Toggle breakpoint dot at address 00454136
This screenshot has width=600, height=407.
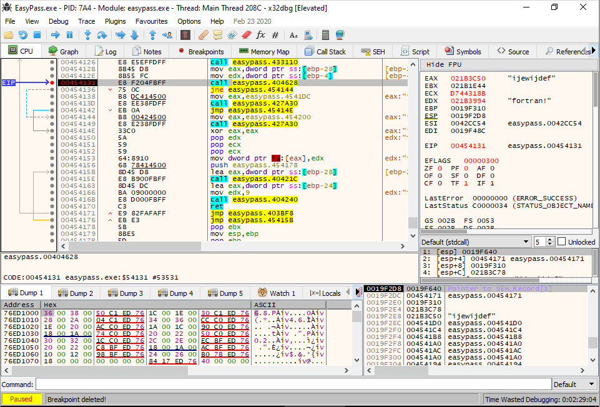[52, 89]
